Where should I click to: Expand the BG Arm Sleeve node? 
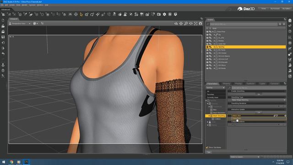pyautogui.click(x=214, y=56)
